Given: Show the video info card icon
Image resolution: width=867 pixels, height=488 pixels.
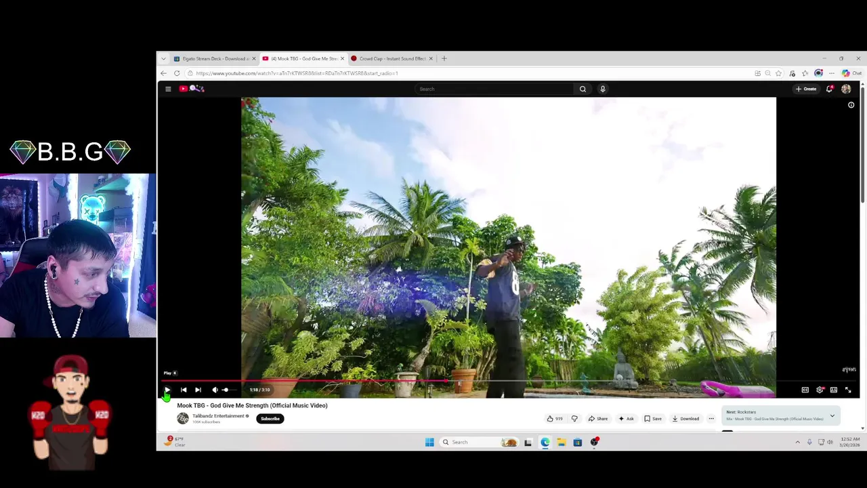Looking at the screenshot, I should (x=851, y=105).
